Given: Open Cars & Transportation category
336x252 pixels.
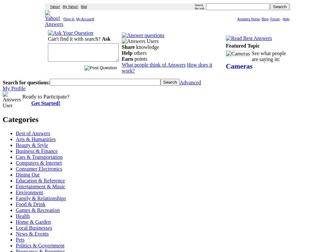Looking at the screenshot, I should [39, 157].
